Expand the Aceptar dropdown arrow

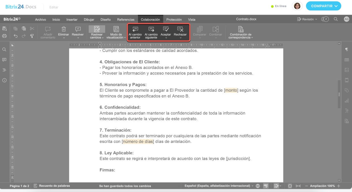point(166,38)
